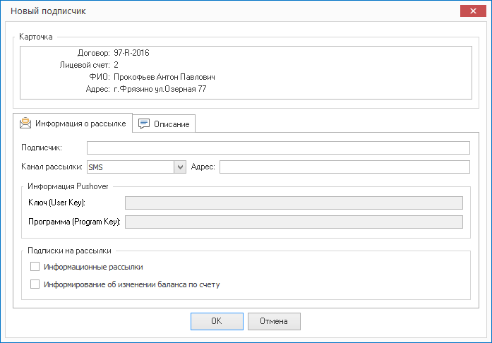Viewport: 492px width, 343px height.
Task: Confirm with the OK button
Action: [217, 321]
